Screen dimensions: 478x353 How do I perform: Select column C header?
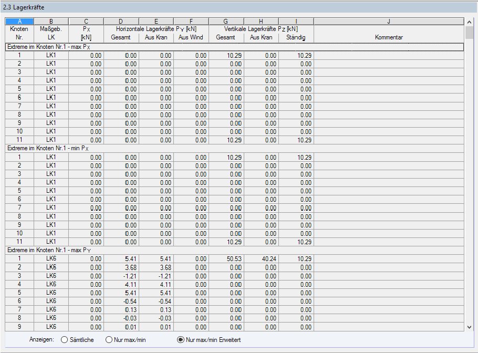tap(86, 22)
